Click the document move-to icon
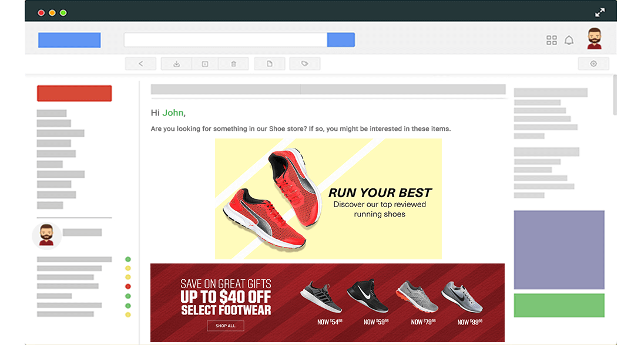 (270, 64)
